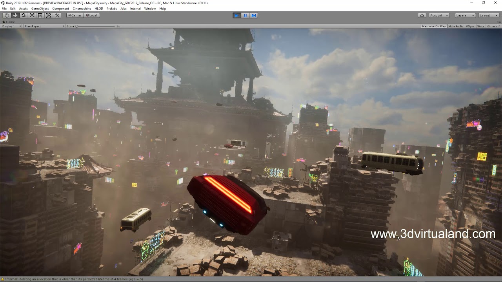Click the Unity logo in title bar
Image resolution: width=502 pixels, height=282 pixels.
tap(2, 3)
